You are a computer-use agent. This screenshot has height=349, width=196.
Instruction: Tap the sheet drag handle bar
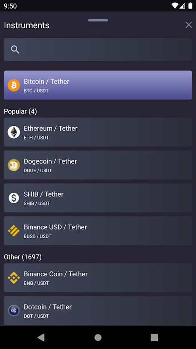tap(98, 20)
